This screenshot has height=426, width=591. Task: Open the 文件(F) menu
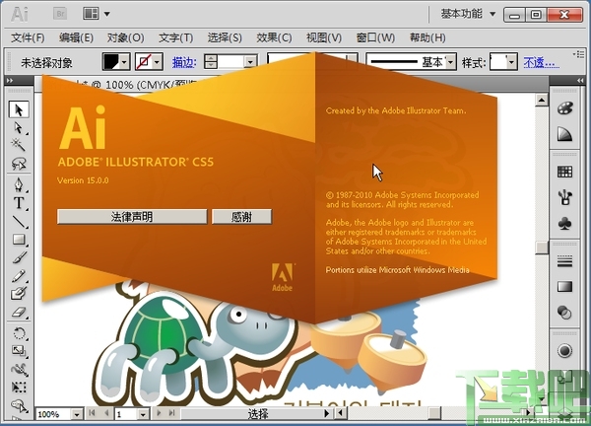[28, 37]
